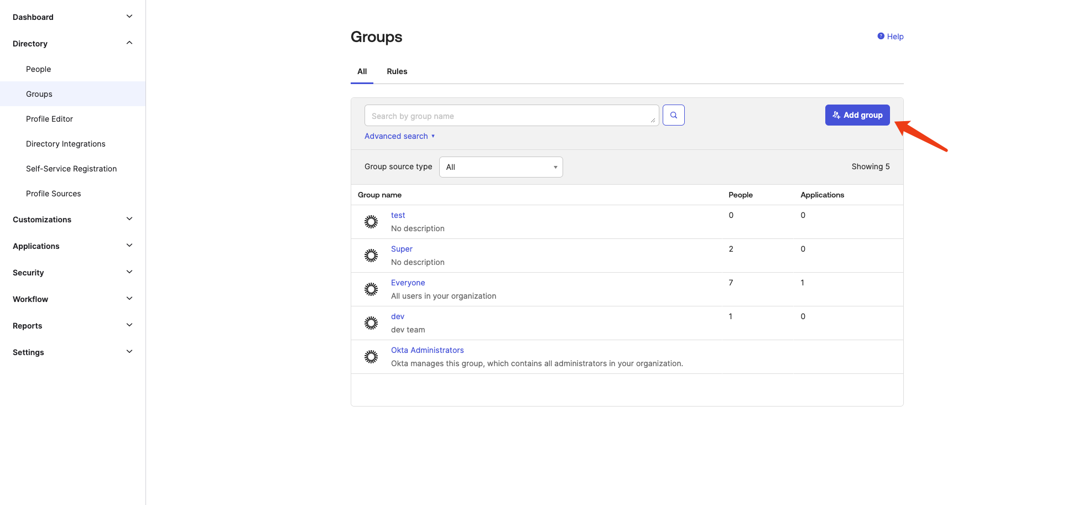
Task: Select the All tab
Action: (362, 71)
